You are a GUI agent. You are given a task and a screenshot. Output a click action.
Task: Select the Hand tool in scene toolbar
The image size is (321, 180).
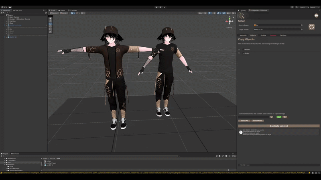(x=51, y=18)
